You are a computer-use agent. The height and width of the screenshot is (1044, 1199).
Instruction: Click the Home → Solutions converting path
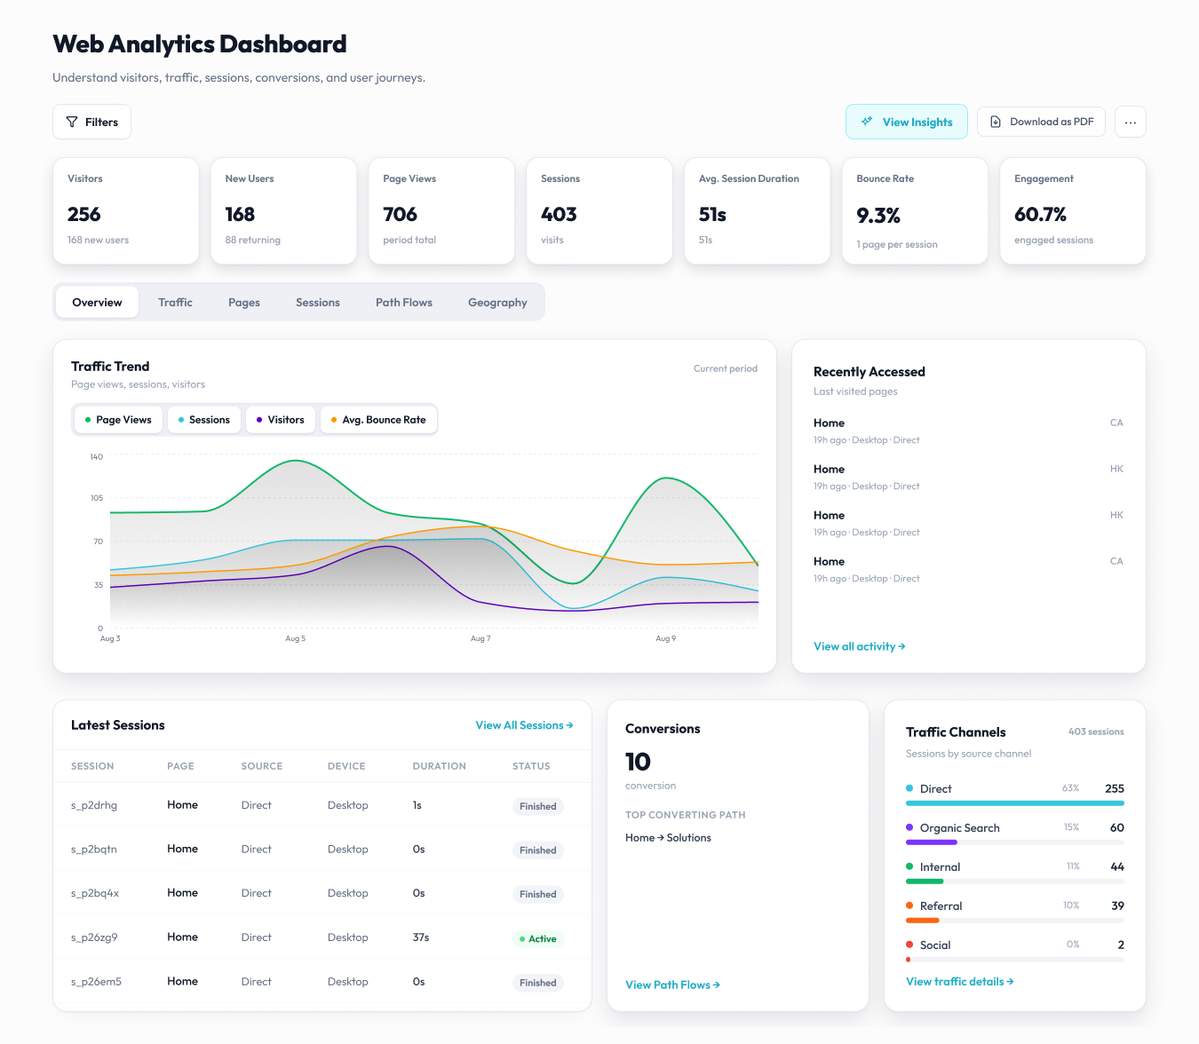668,838
